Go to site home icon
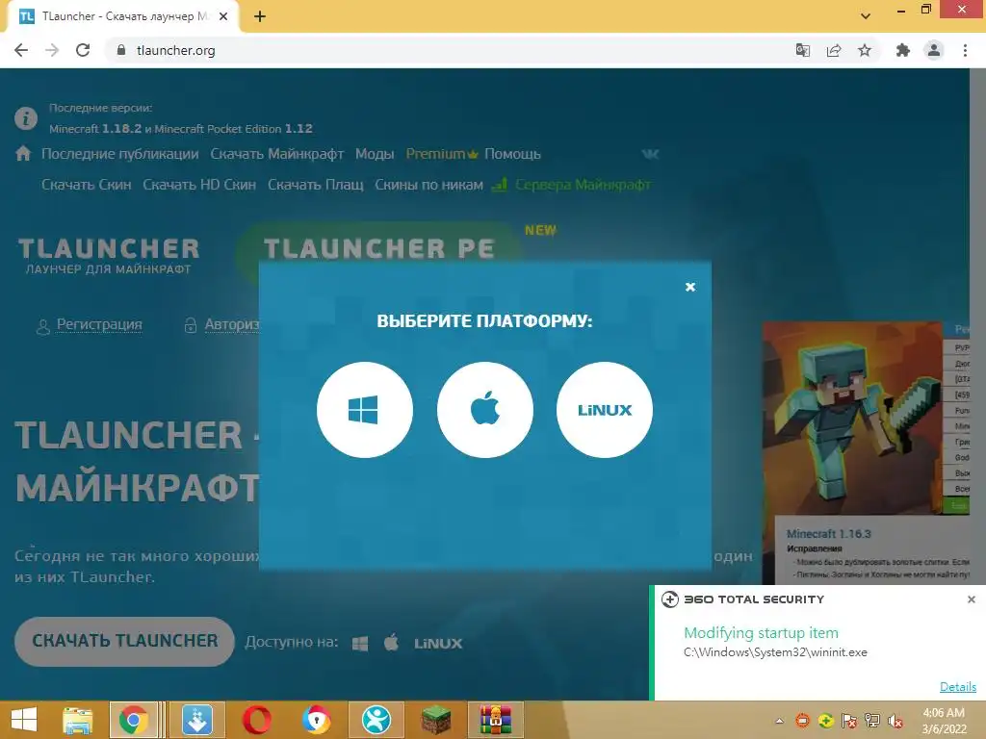The image size is (986, 739). click(23, 153)
